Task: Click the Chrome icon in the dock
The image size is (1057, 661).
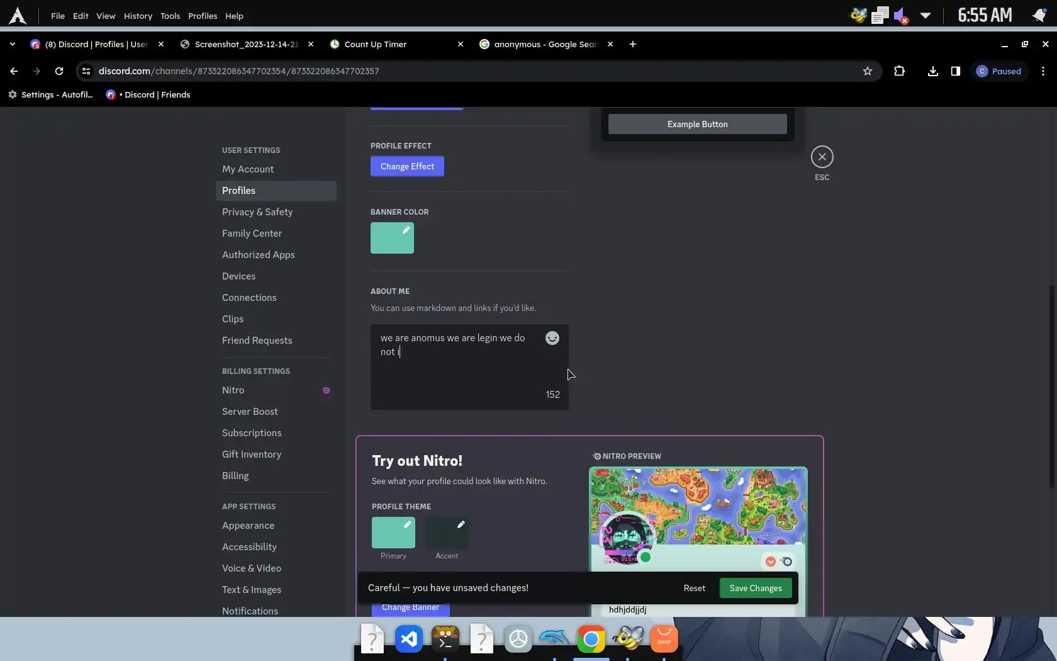Action: (x=591, y=639)
